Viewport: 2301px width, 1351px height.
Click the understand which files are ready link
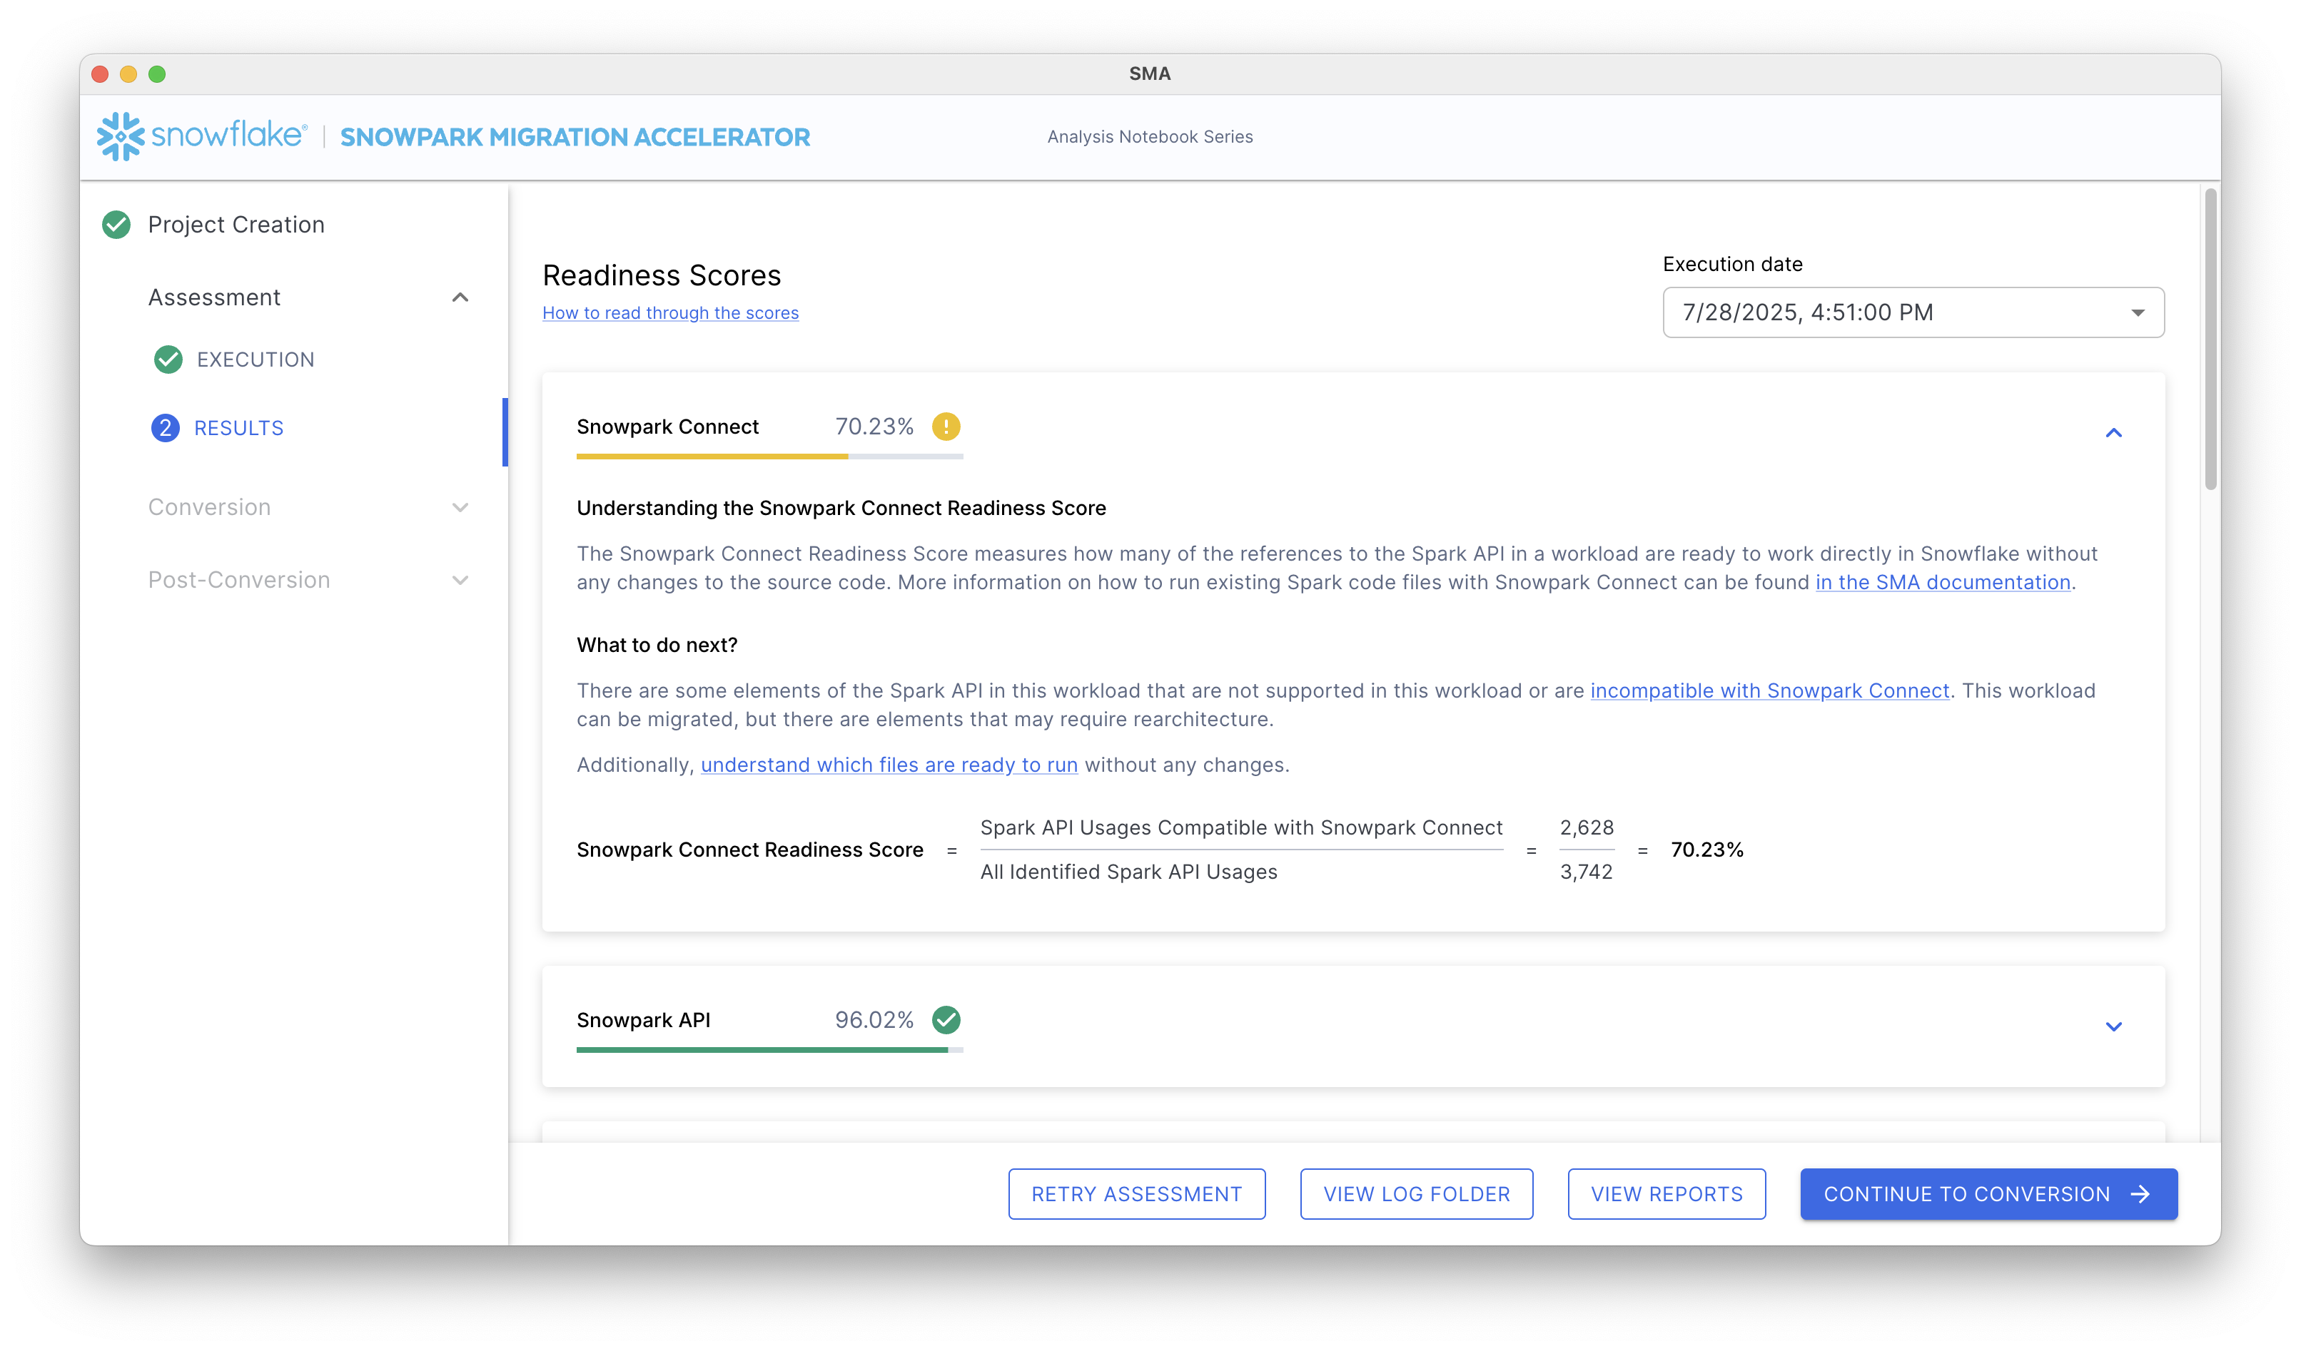tap(889, 765)
